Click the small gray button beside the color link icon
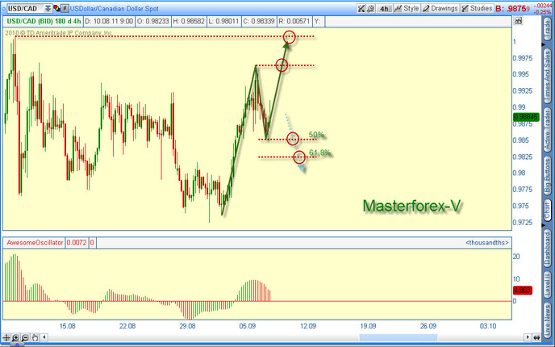Screen dimensions: 555x347 [65, 8]
